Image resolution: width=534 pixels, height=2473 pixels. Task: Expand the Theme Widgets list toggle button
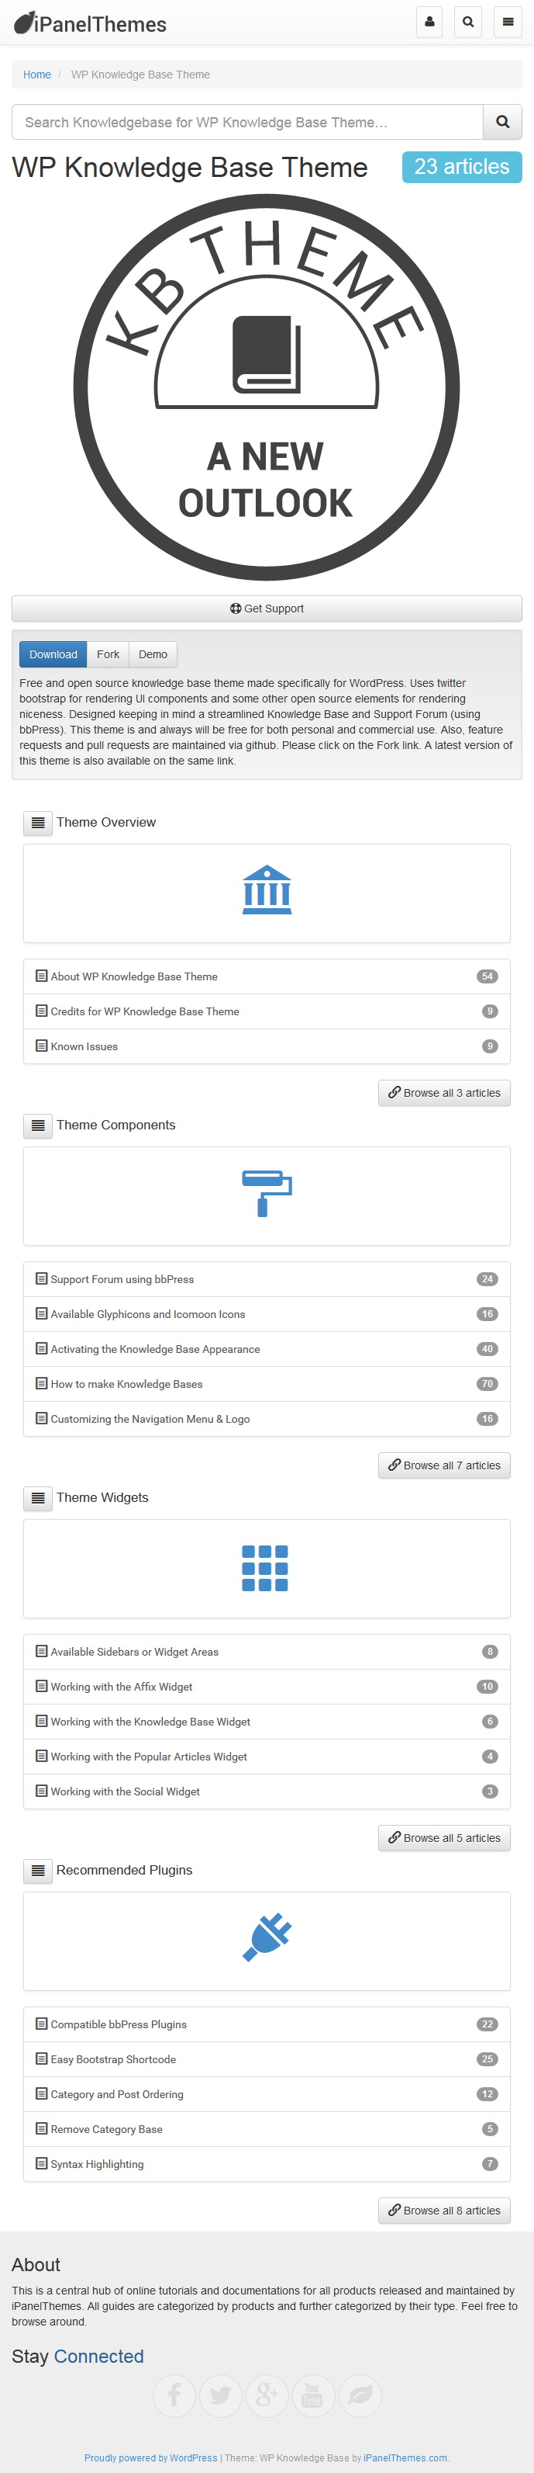tap(38, 1497)
